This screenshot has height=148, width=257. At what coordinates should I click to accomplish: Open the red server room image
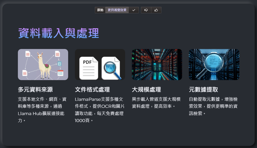pos(157,65)
